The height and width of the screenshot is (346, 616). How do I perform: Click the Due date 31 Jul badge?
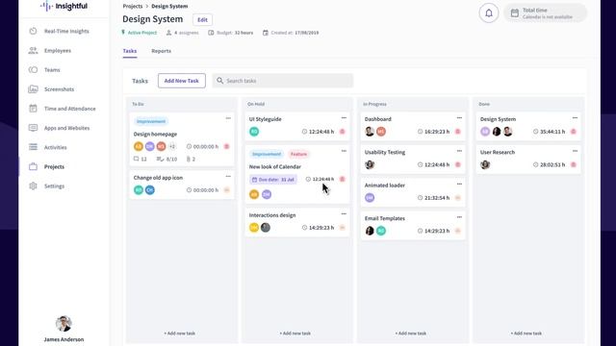pyautogui.click(x=273, y=180)
